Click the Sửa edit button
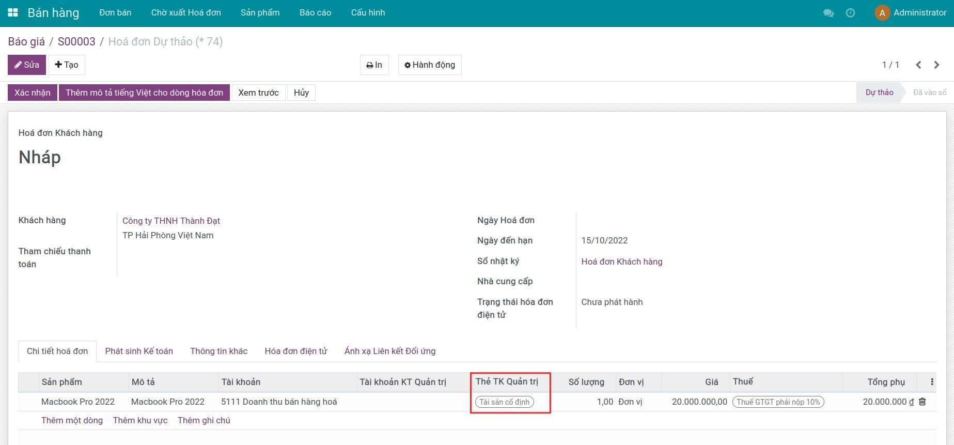This screenshot has height=445, width=954. pyautogui.click(x=27, y=65)
